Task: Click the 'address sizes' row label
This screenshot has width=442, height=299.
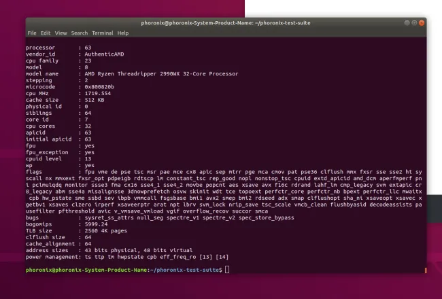Action: pyautogui.click(x=47, y=250)
